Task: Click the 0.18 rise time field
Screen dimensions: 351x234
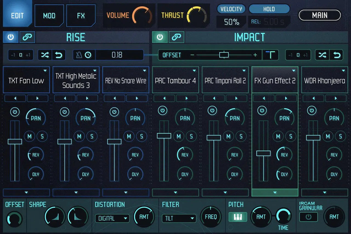Action: (x=117, y=55)
